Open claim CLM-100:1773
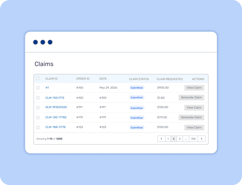This screenshot has height=185, width=242. click(55, 98)
